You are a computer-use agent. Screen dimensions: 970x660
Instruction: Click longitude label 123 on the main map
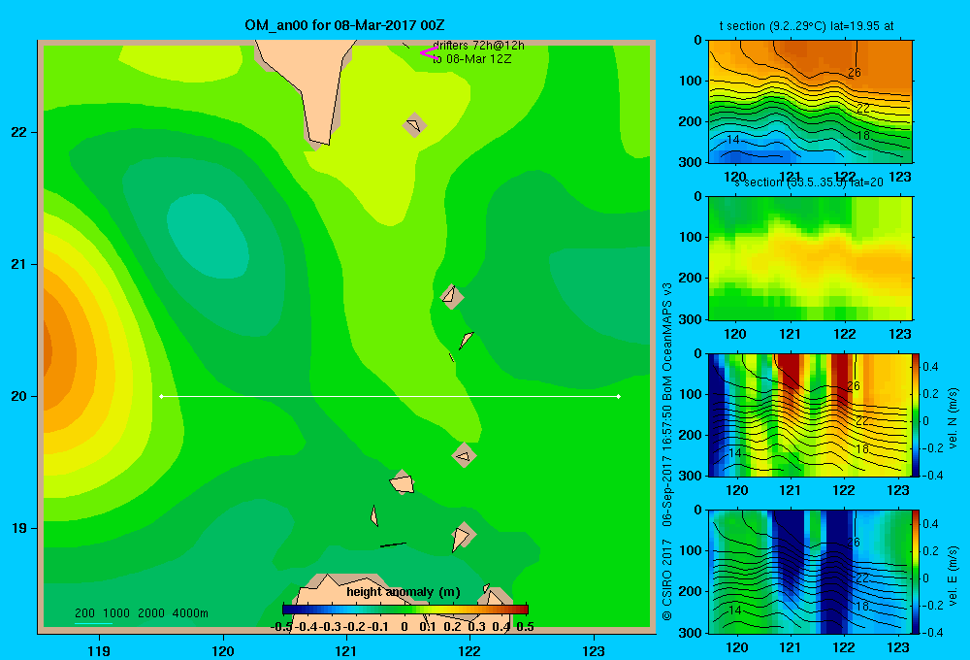click(x=594, y=650)
